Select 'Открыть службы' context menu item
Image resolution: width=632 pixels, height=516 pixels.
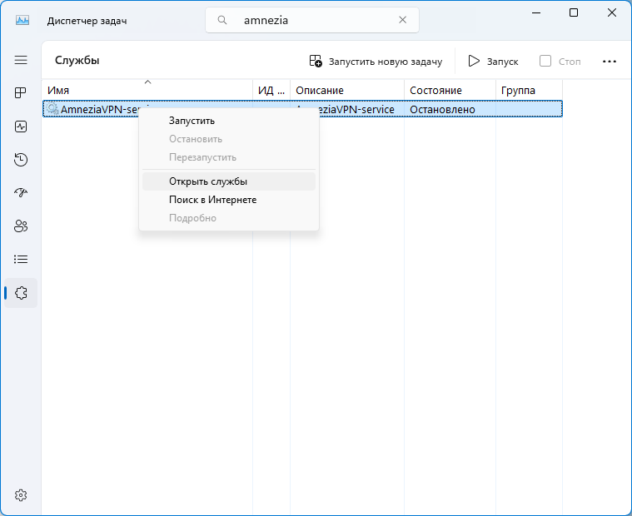[x=208, y=181]
